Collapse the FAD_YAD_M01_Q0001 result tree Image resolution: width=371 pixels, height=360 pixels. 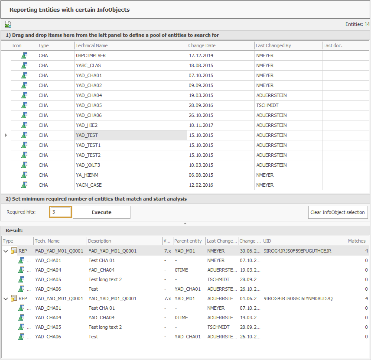tap(5, 250)
